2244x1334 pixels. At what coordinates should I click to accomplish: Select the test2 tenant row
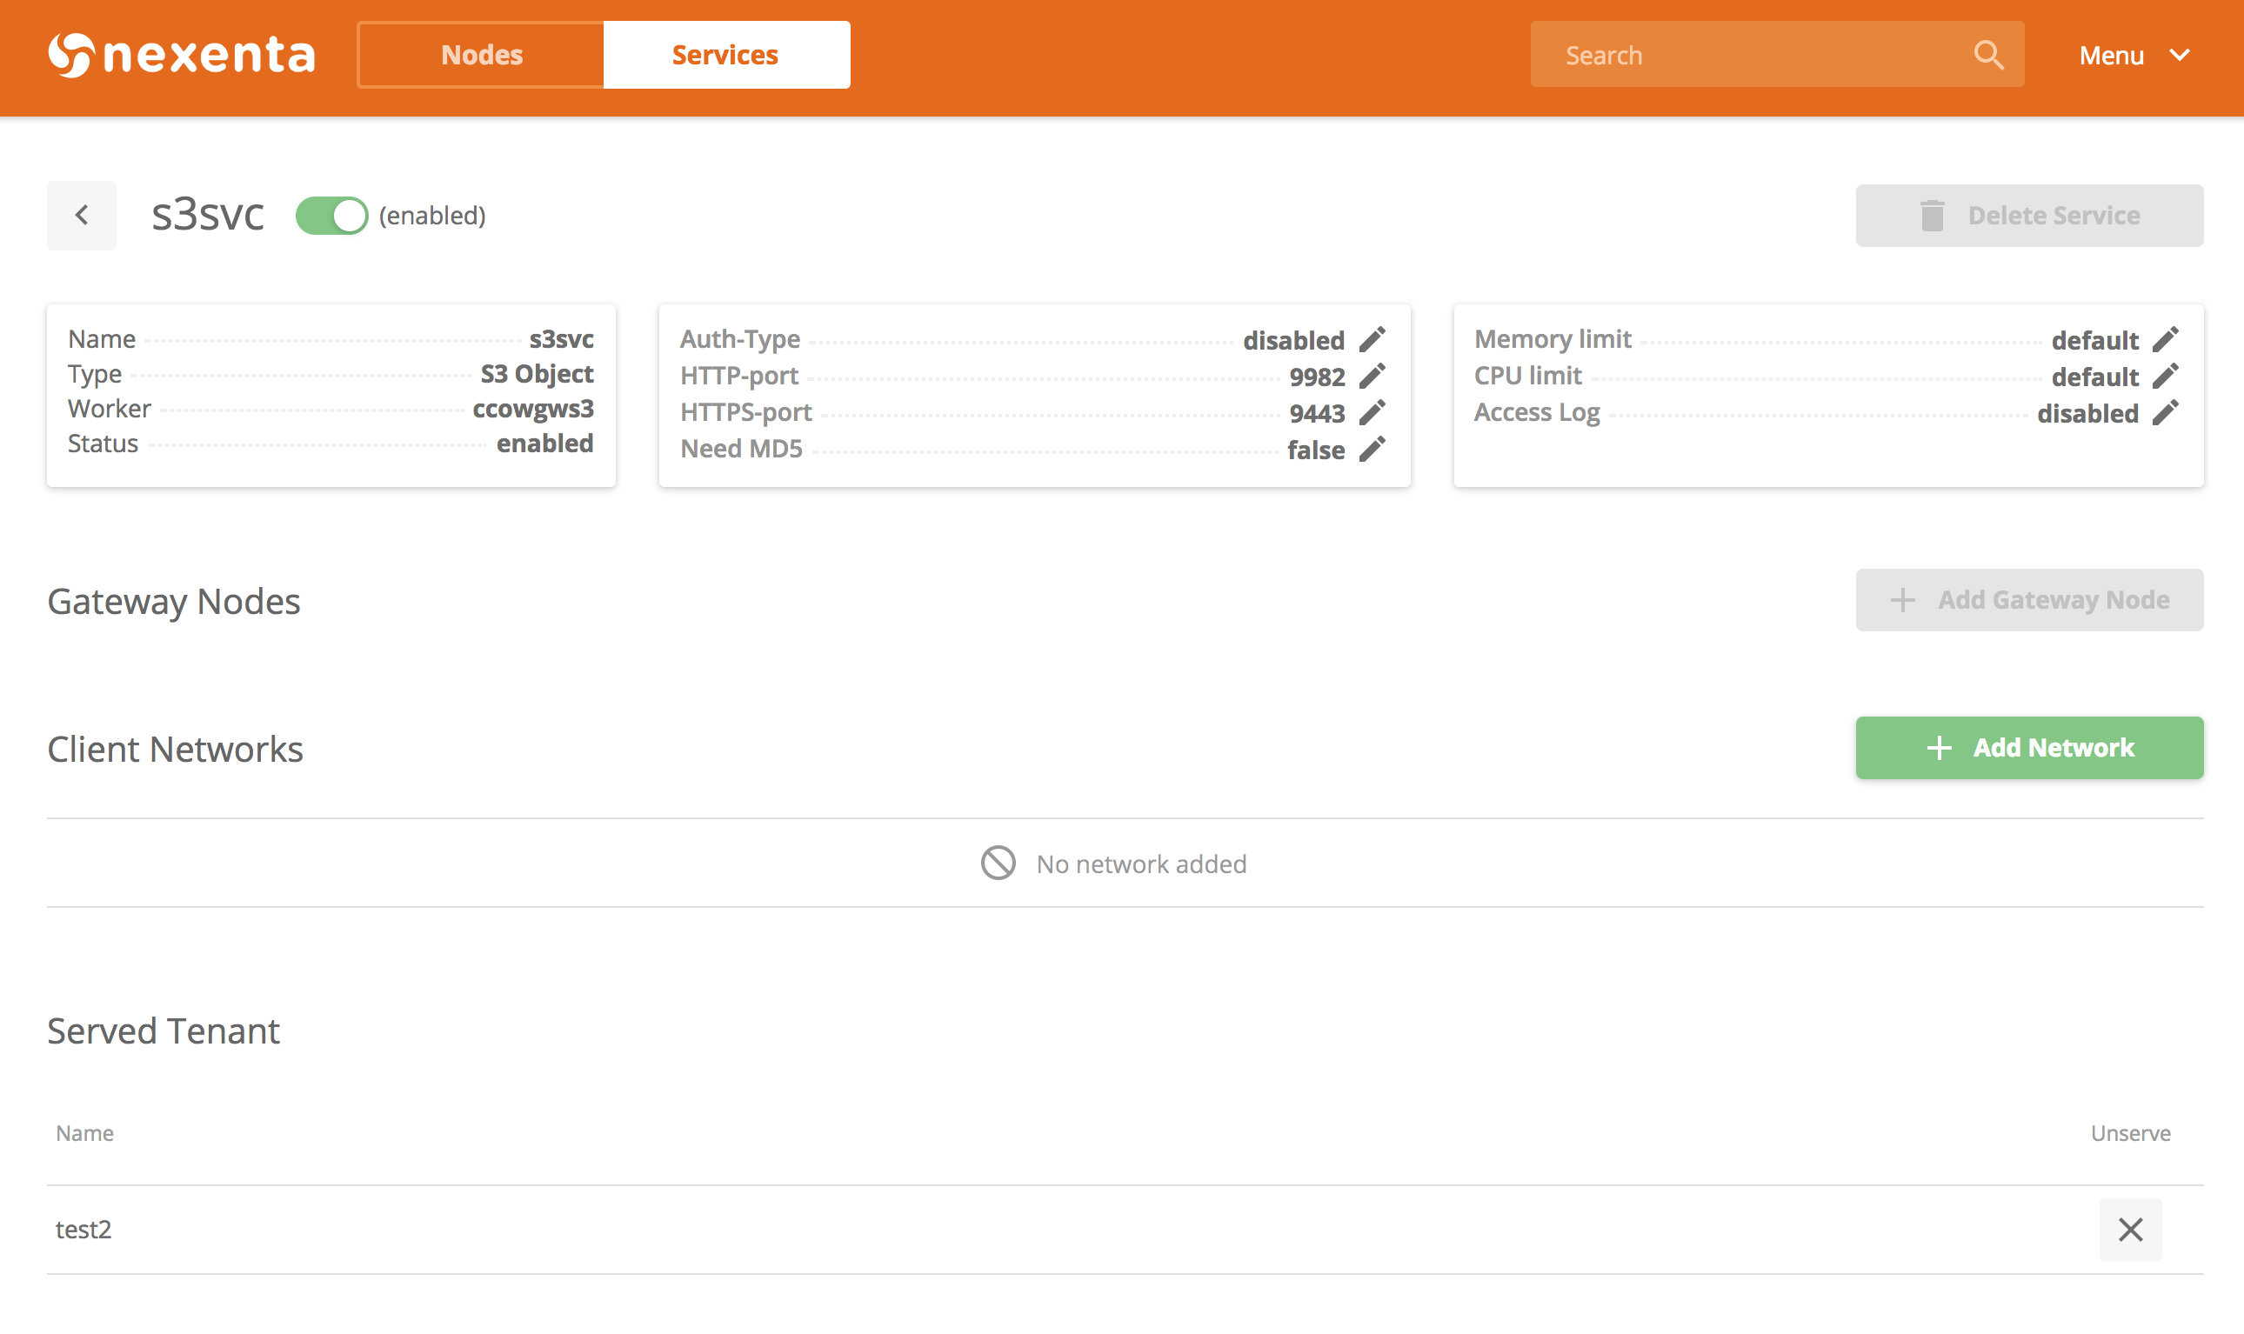point(83,1229)
